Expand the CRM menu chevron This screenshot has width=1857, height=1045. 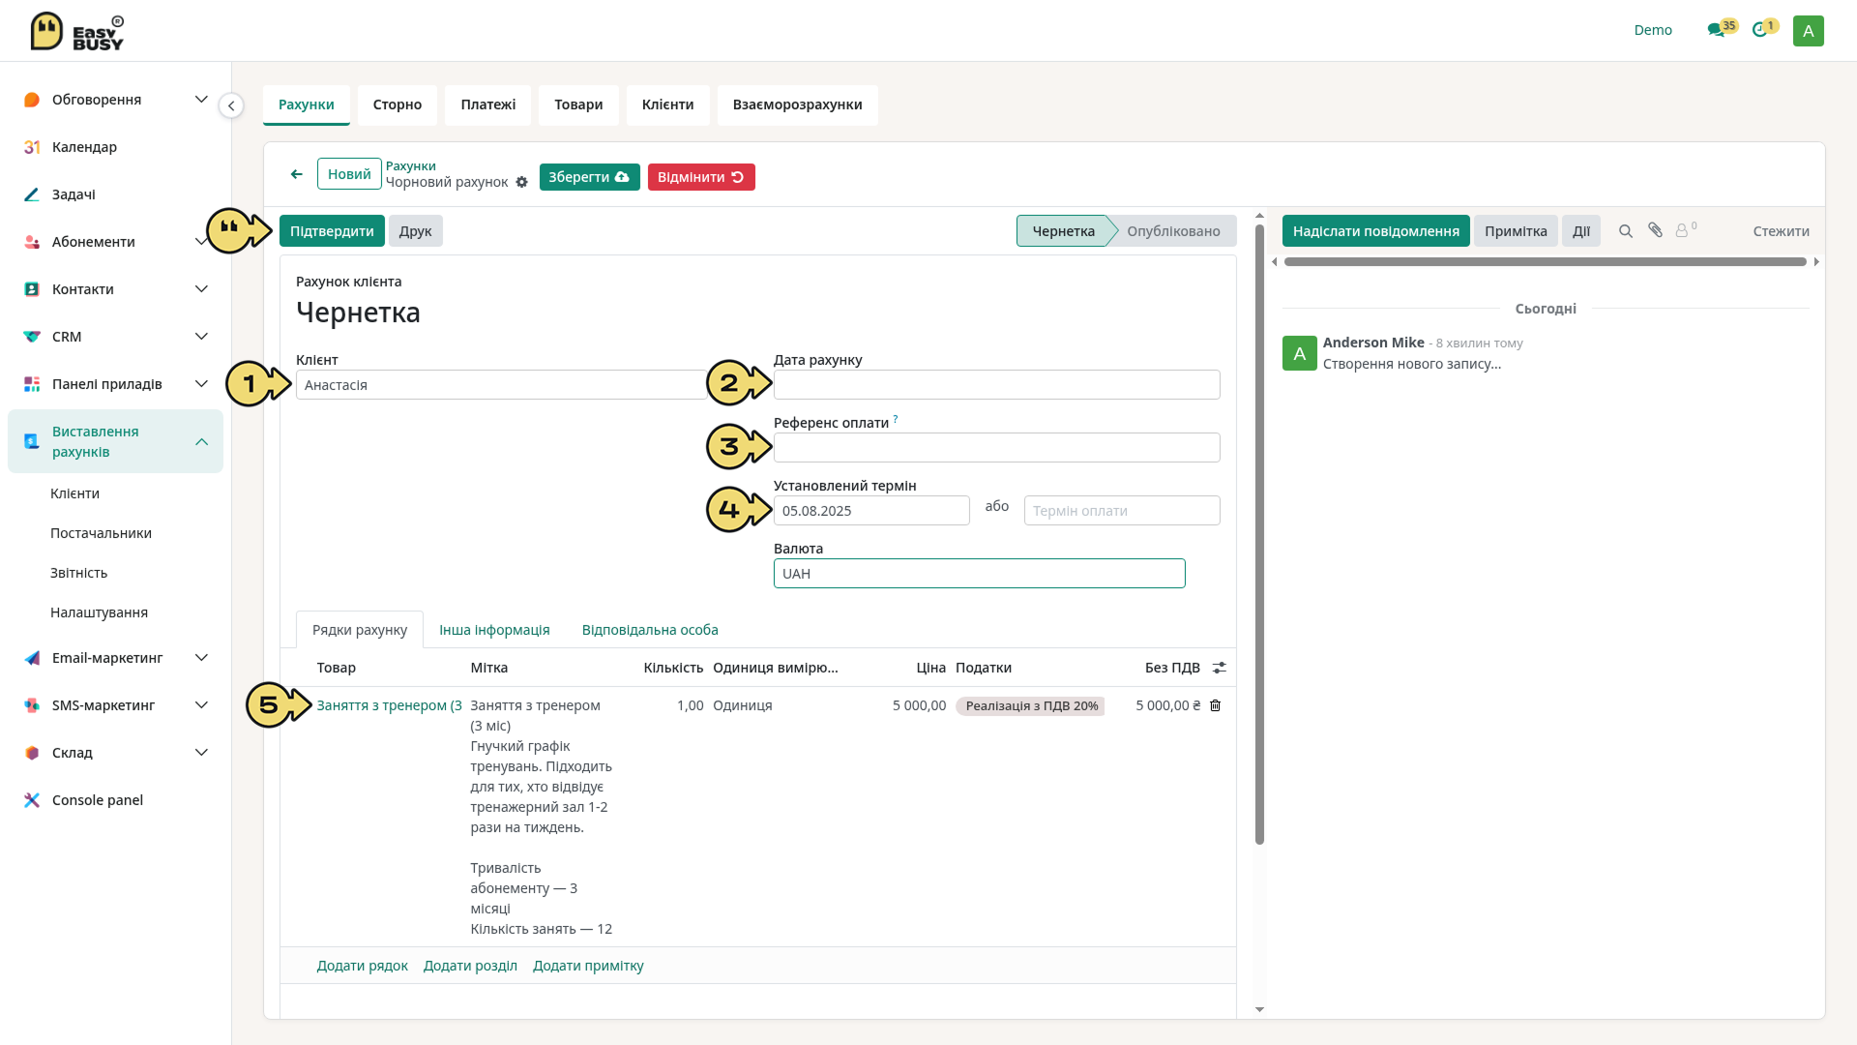pyautogui.click(x=201, y=337)
